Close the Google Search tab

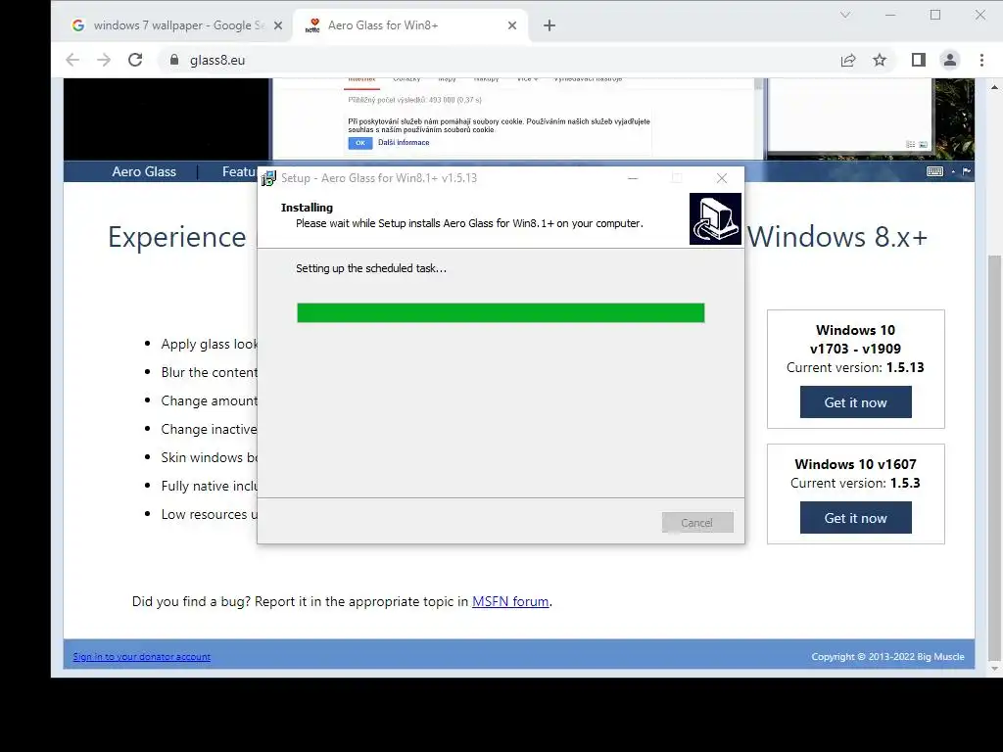point(277,25)
